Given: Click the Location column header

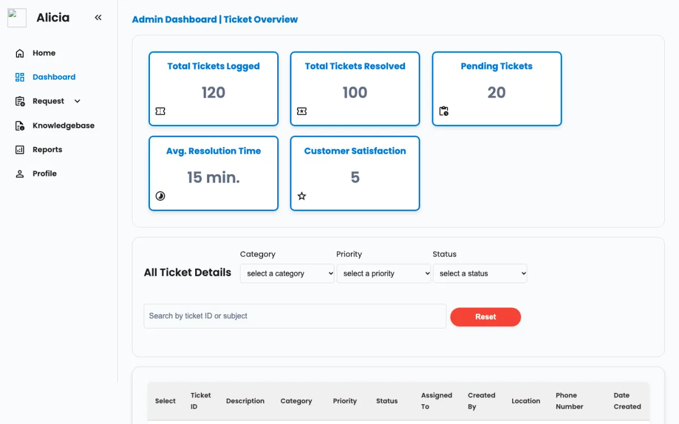Looking at the screenshot, I should pyautogui.click(x=526, y=401).
